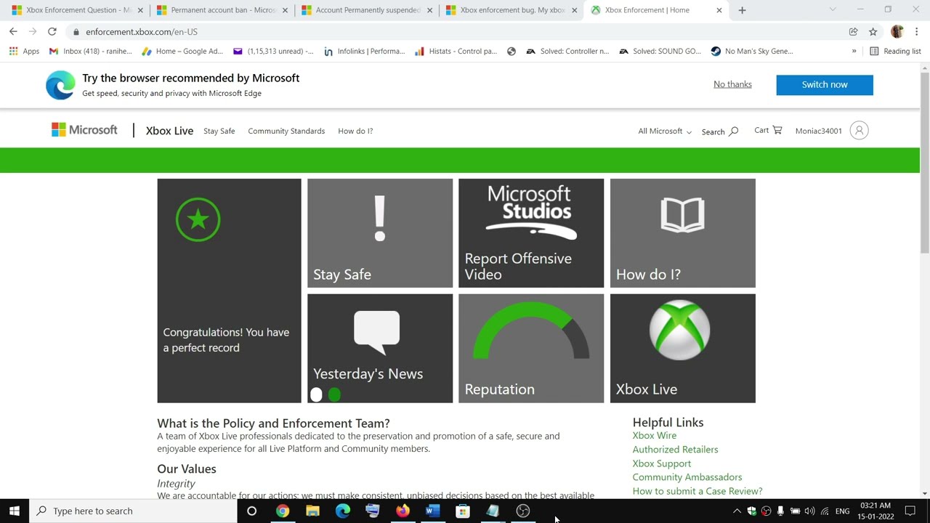Open Word from the taskbar
This screenshot has height=523, width=930.
point(432,511)
